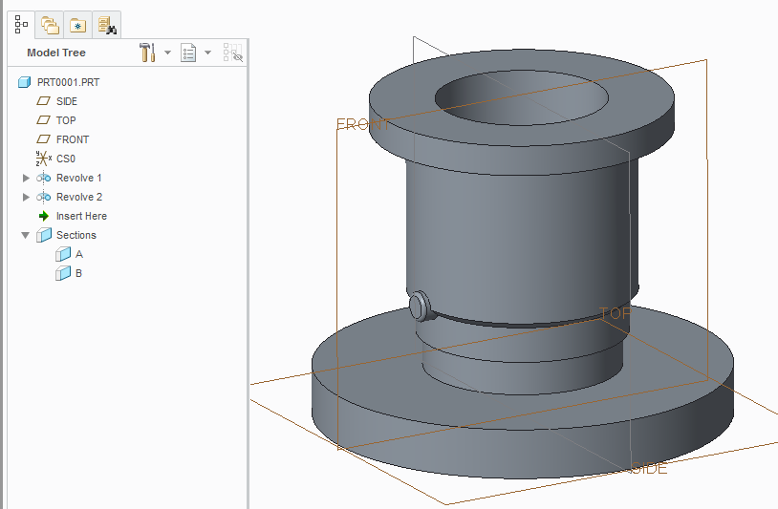This screenshot has width=778, height=509.
Task: Click the Model Tree settings hammer icon
Action: [x=147, y=53]
